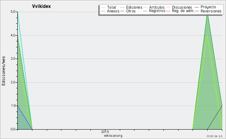The height and width of the screenshot is (139, 226).
Task: Click the 0.0 y-axis tick label
Action: (x=13, y=129)
